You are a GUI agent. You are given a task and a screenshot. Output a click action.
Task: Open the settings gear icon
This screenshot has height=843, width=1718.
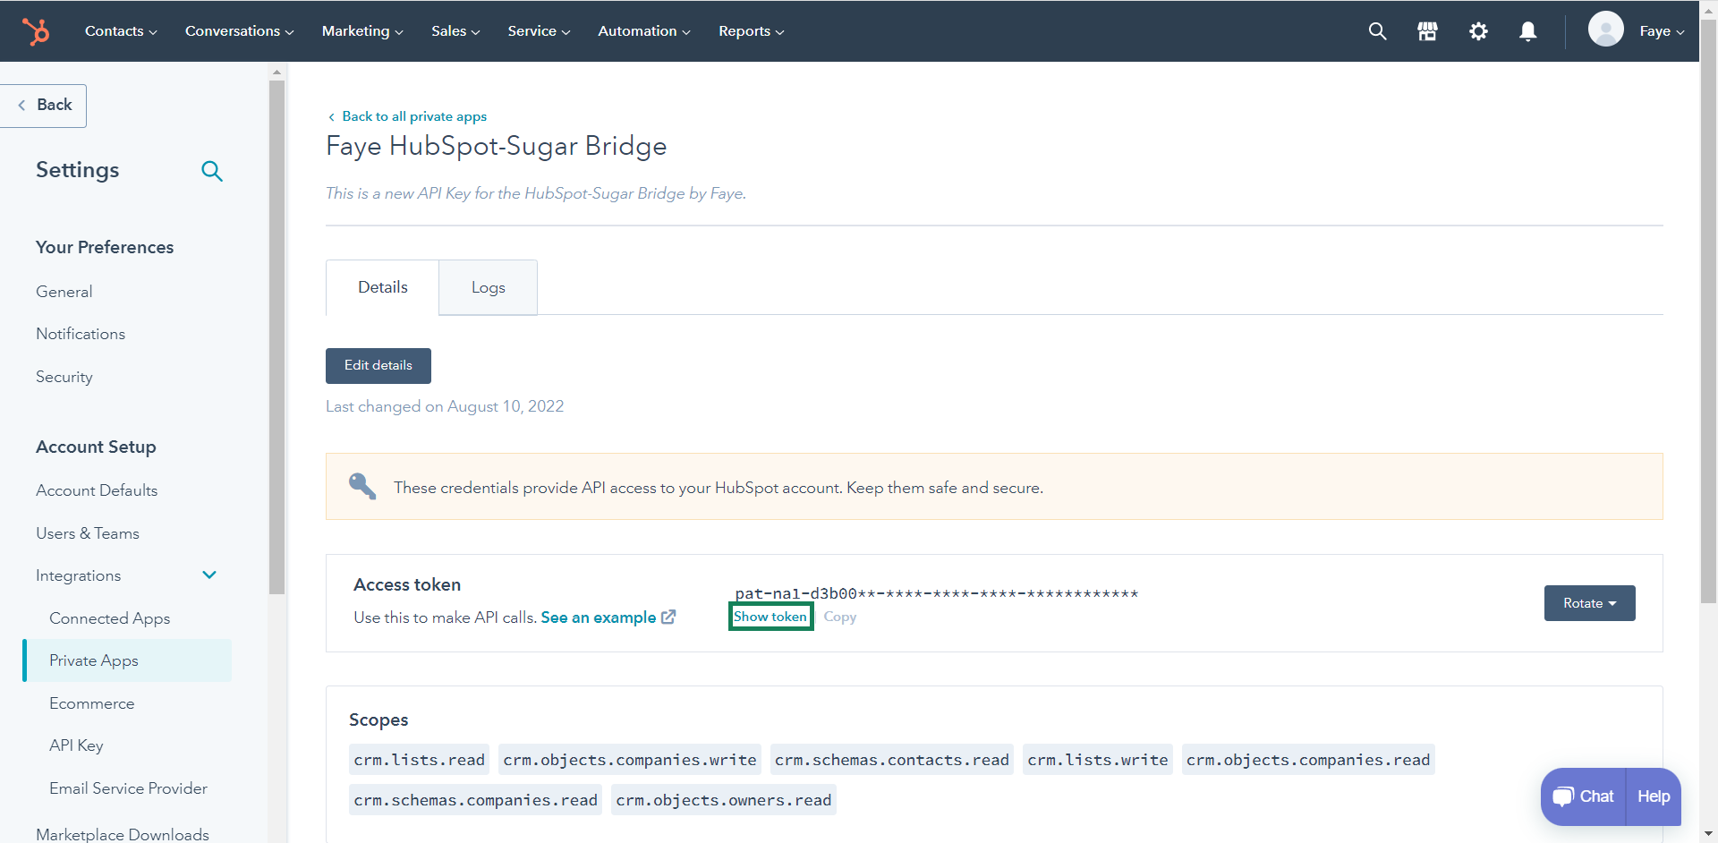point(1478,31)
